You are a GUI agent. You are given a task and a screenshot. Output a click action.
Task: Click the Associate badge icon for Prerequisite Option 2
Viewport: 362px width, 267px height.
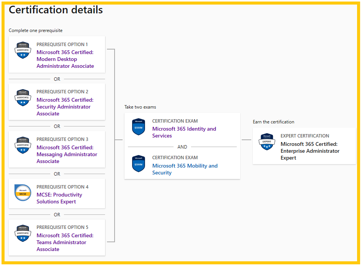click(22, 98)
